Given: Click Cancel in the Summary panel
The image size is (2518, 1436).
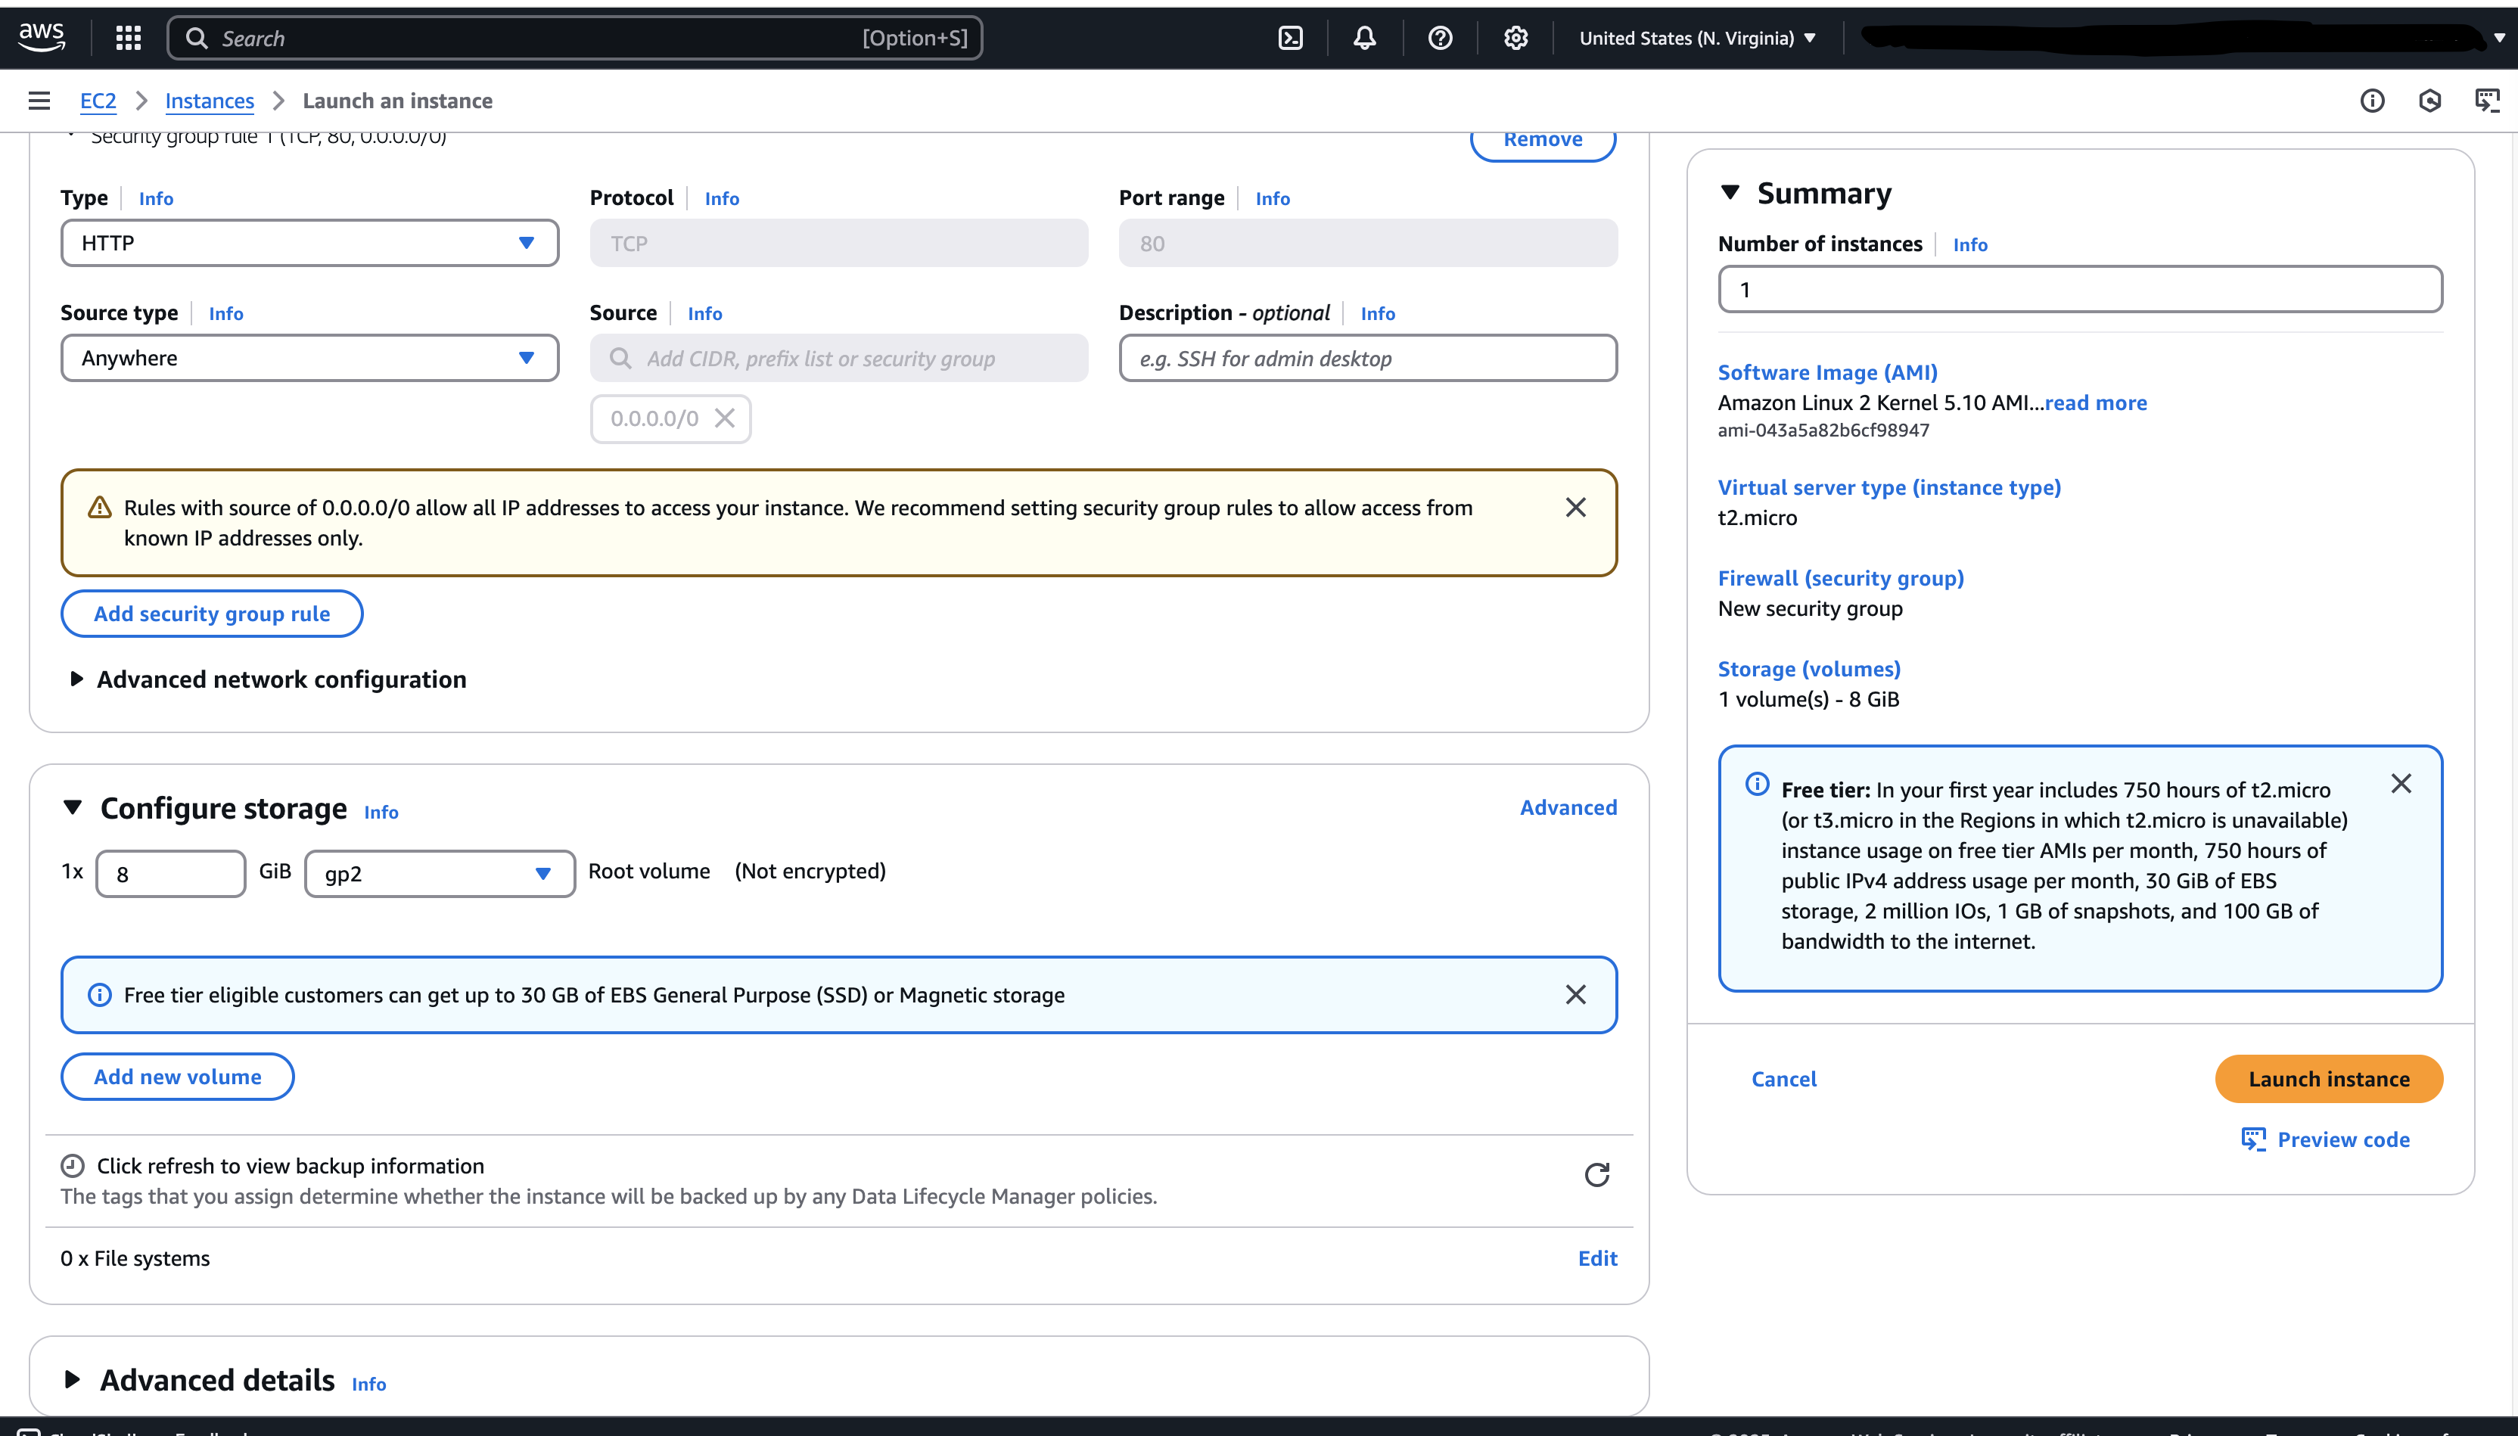Looking at the screenshot, I should point(1783,1079).
